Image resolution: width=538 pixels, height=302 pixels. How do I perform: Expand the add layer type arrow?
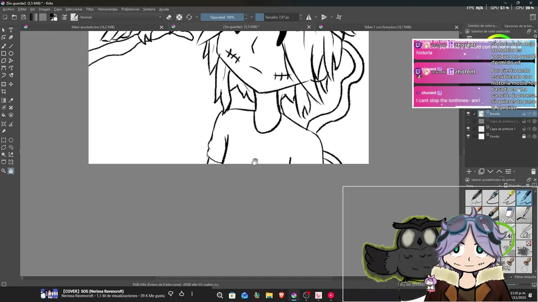[x=475, y=172]
